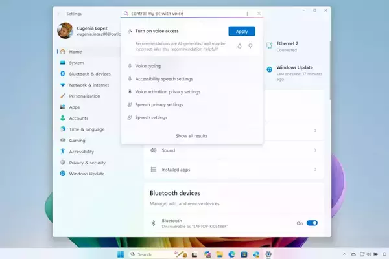Expand the Sound row chevron
Viewport: 389px width, 259px height.
tap(315, 150)
